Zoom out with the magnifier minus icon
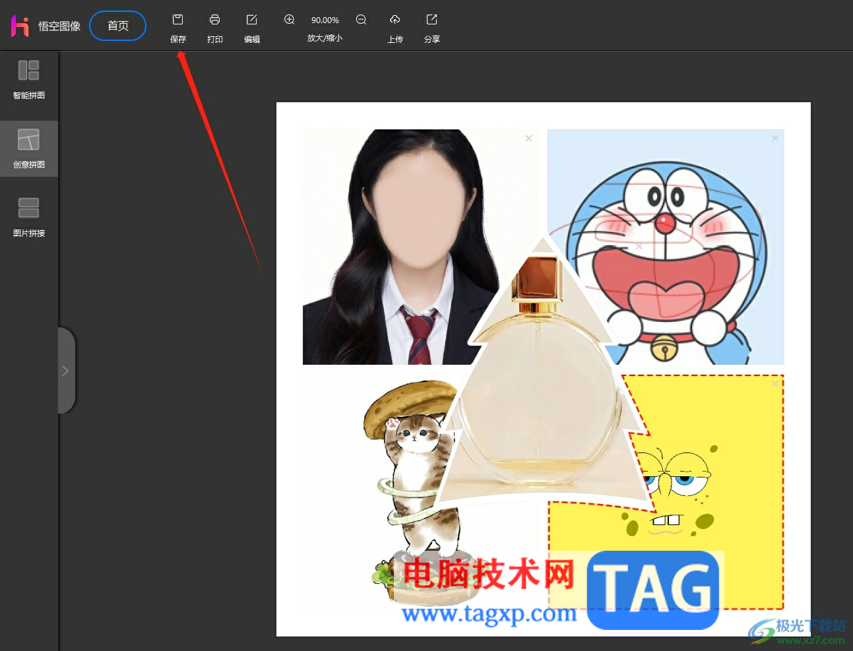The image size is (853, 651). (x=361, y=20)
